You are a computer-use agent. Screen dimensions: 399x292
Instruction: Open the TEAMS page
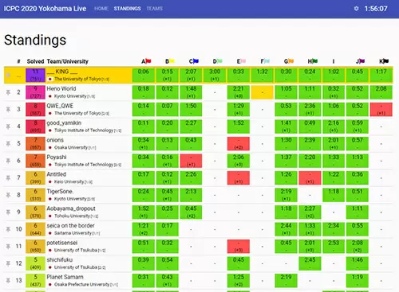(x=155, y=9)
